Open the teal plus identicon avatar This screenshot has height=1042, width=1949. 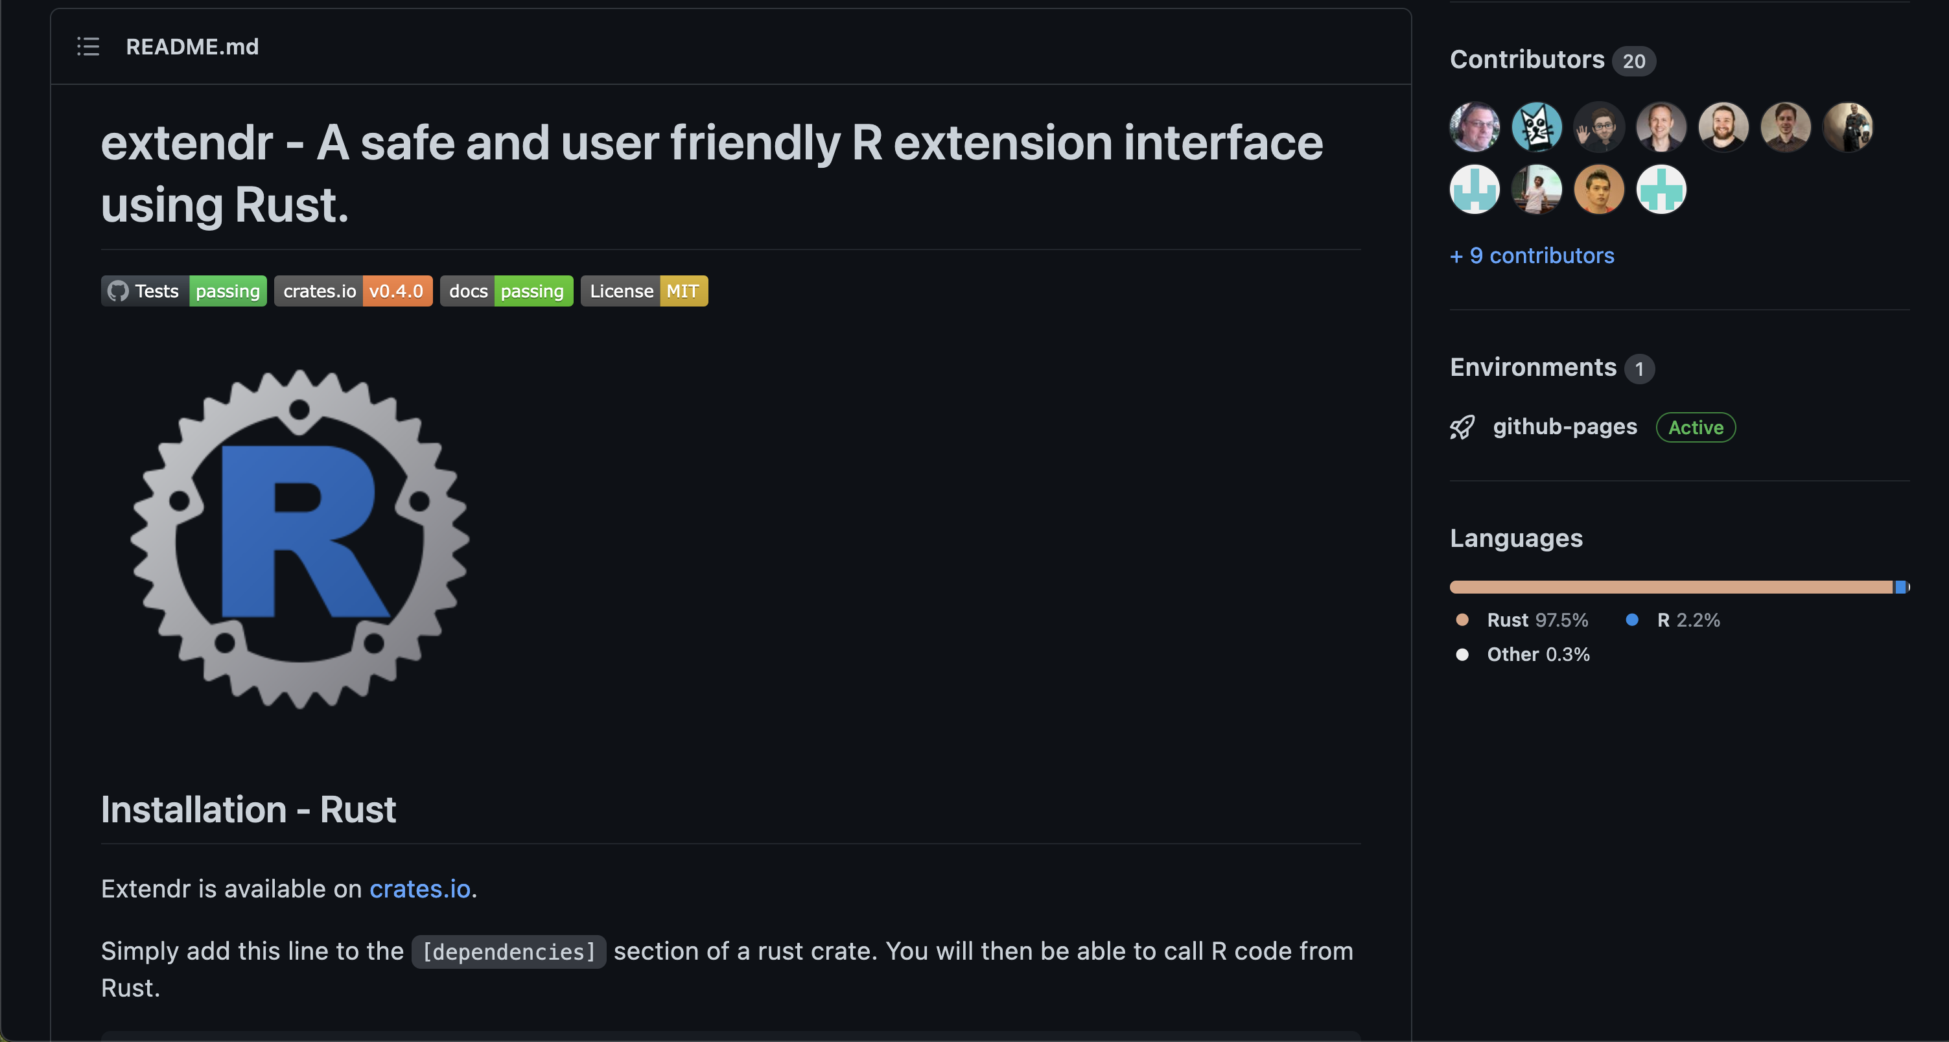(x=1660, y=190)
